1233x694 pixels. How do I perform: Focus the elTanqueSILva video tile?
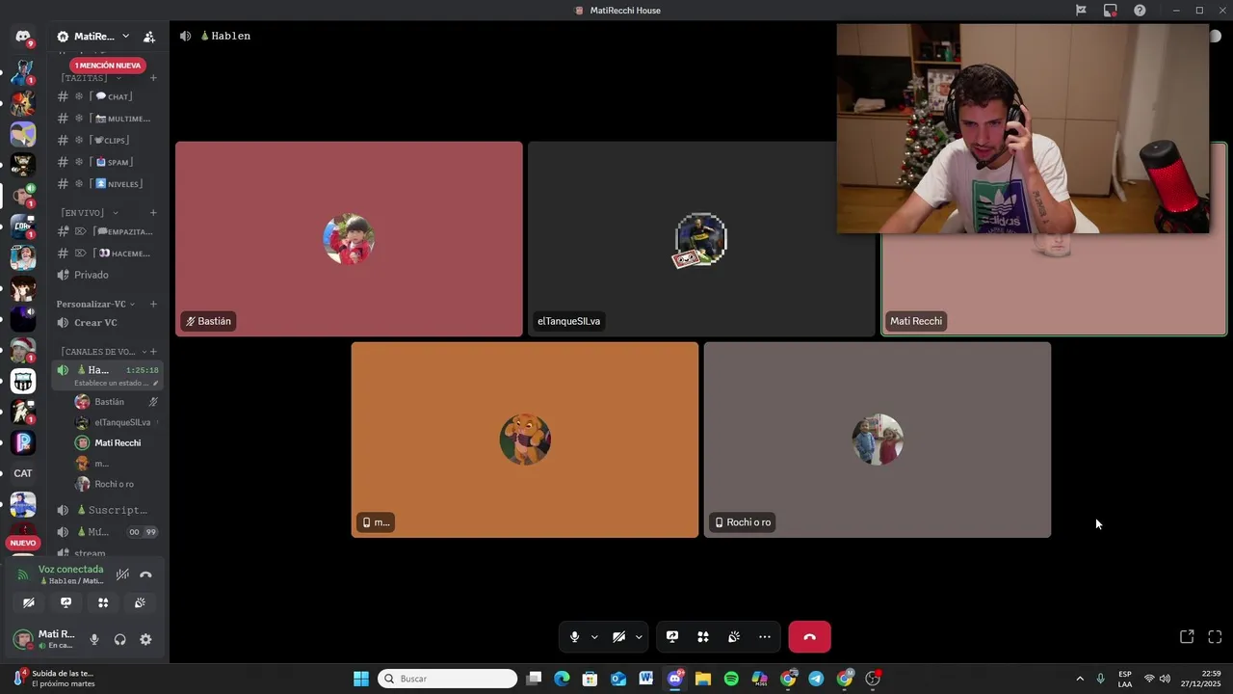click(700, 239)
